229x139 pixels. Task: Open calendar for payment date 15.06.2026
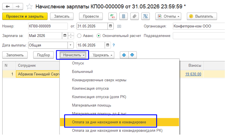tap(108, 45)
